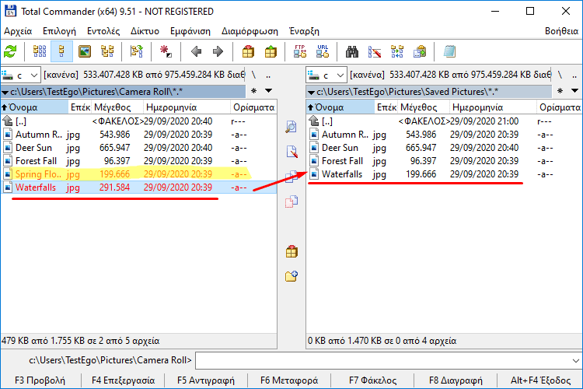Click the Alt+F4 Έξοδος button
Image resolution: width=583 pixels, height=389 pixels.
540,380
